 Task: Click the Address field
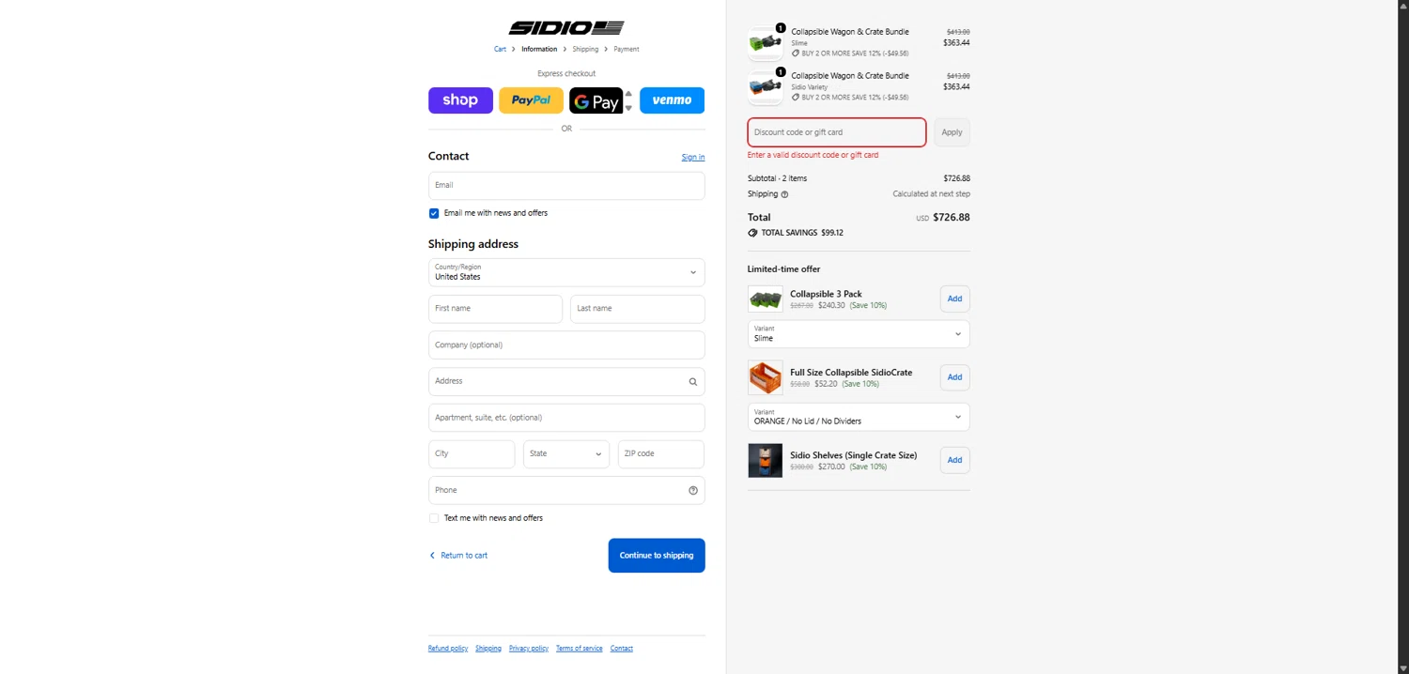[x=566, y=381]
